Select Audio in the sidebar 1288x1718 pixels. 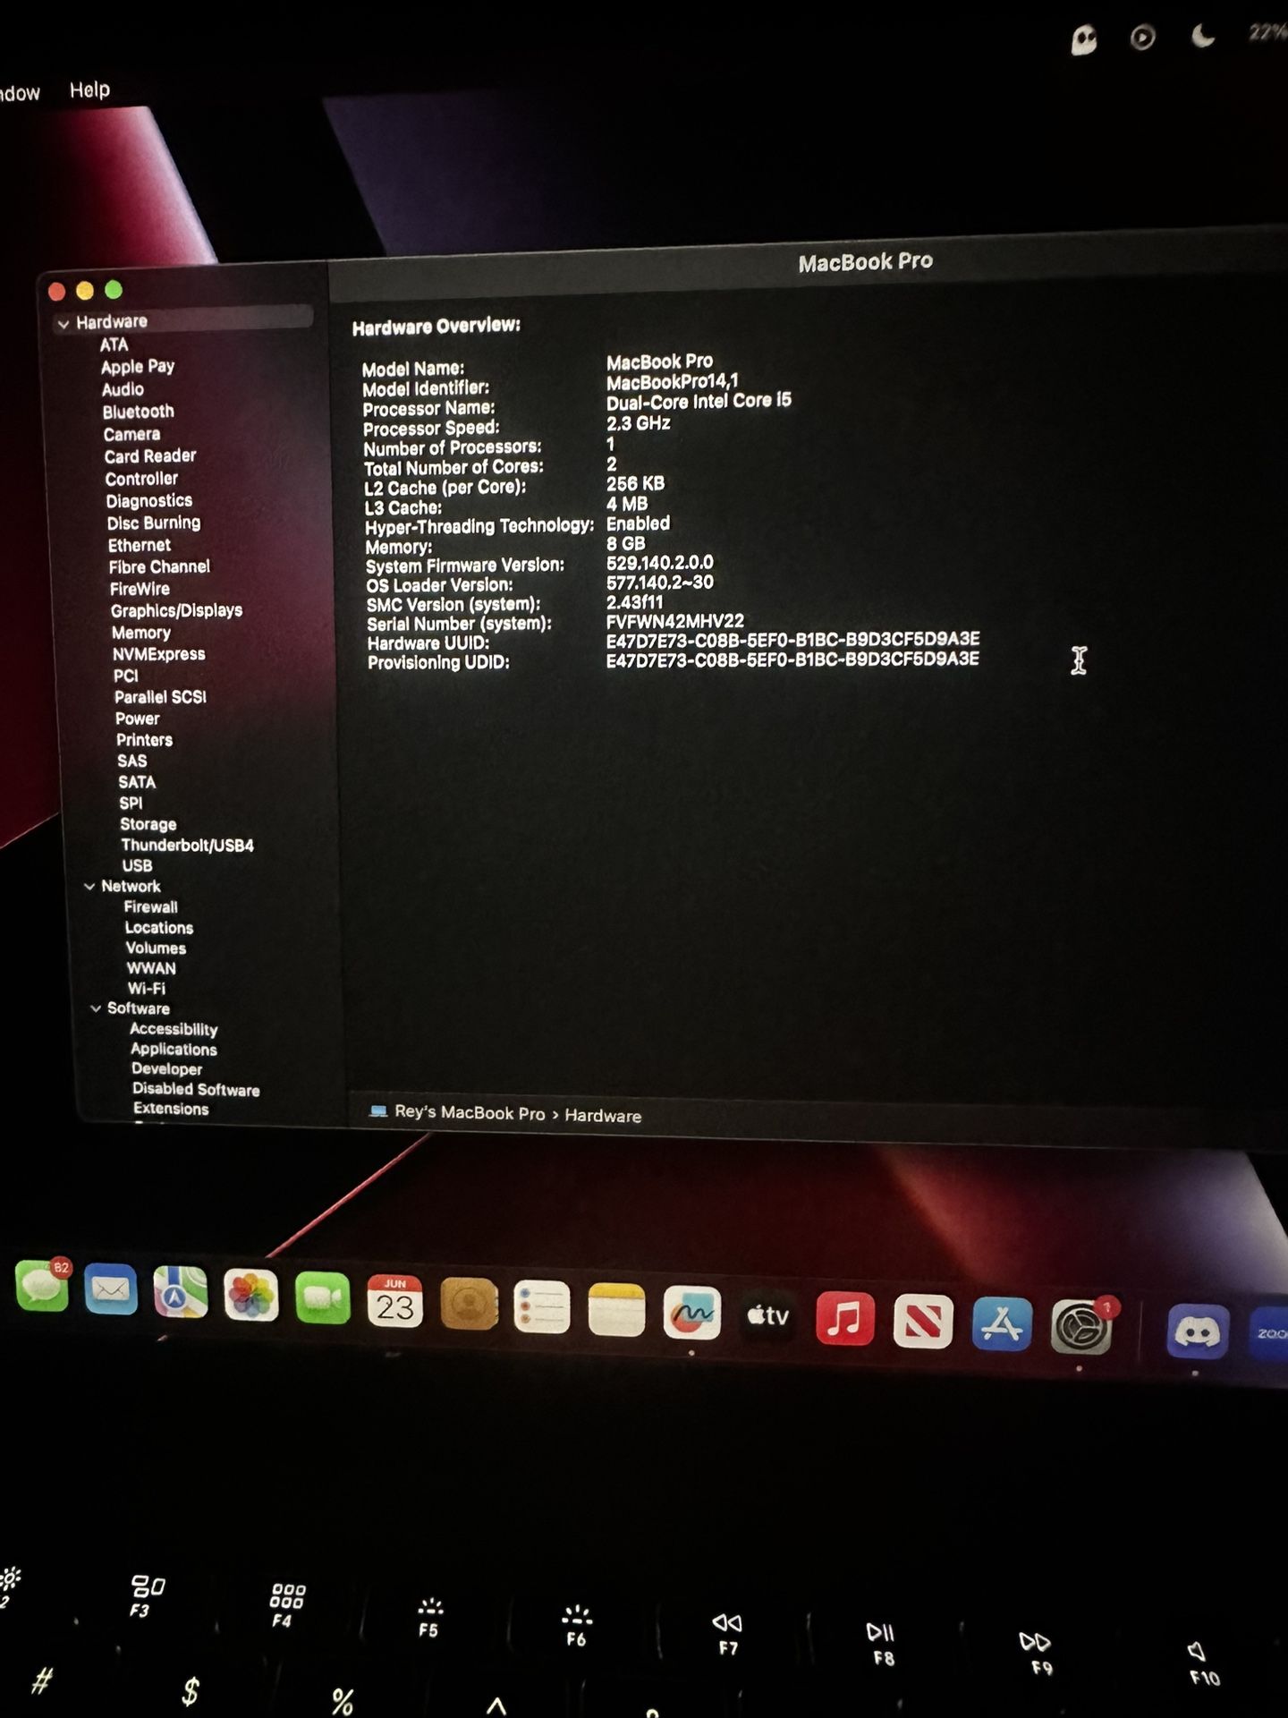[x=123, y=389]
